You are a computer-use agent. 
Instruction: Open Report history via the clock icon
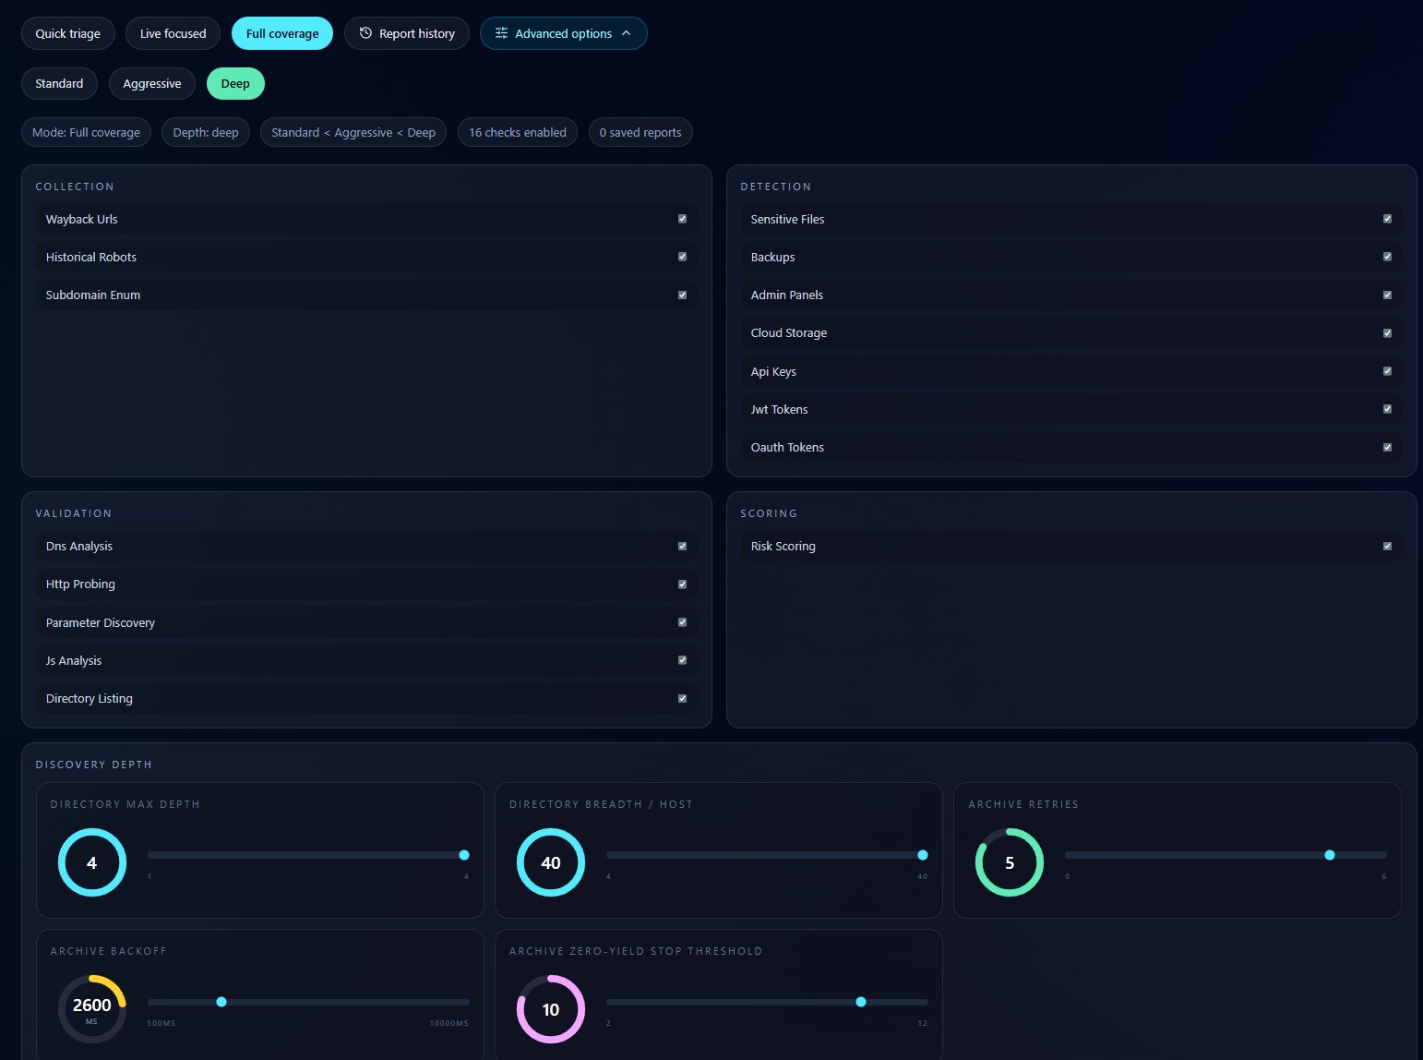(364, 33)
